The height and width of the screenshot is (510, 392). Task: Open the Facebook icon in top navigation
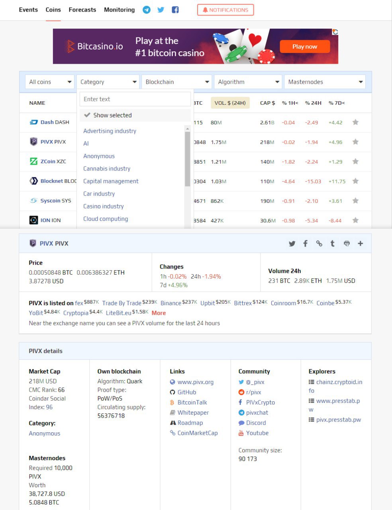coord(175,10)
